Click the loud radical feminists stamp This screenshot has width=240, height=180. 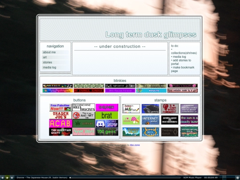click(x=170, y=108)
